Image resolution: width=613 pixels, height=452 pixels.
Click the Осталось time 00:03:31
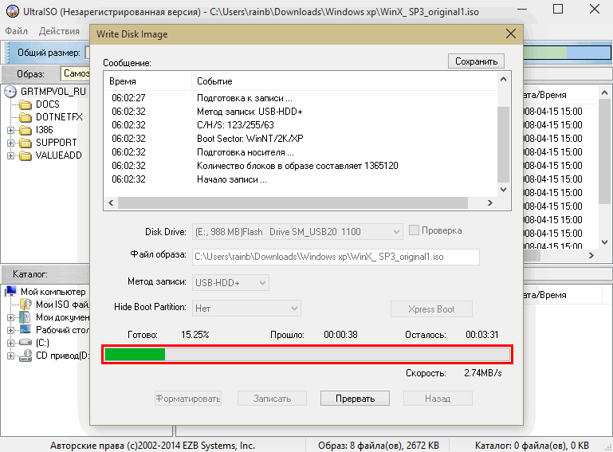481,335
